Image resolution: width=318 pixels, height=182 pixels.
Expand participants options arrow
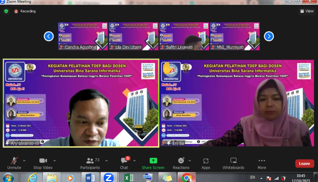tap(106, 161)
